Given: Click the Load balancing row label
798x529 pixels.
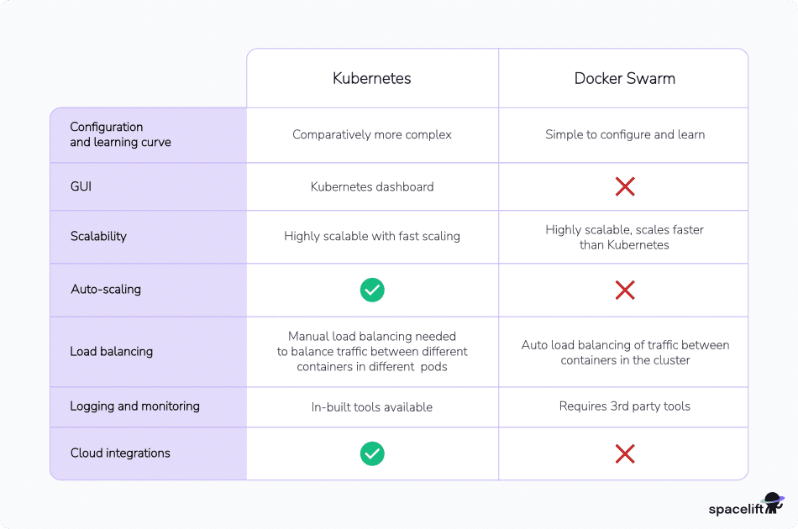Looking at the screenshot, I should click(x=111, y=352).
